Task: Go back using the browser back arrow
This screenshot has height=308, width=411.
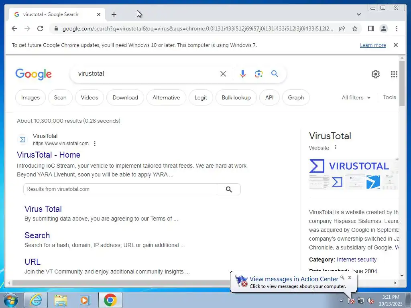Action: (x=14, y=28)
